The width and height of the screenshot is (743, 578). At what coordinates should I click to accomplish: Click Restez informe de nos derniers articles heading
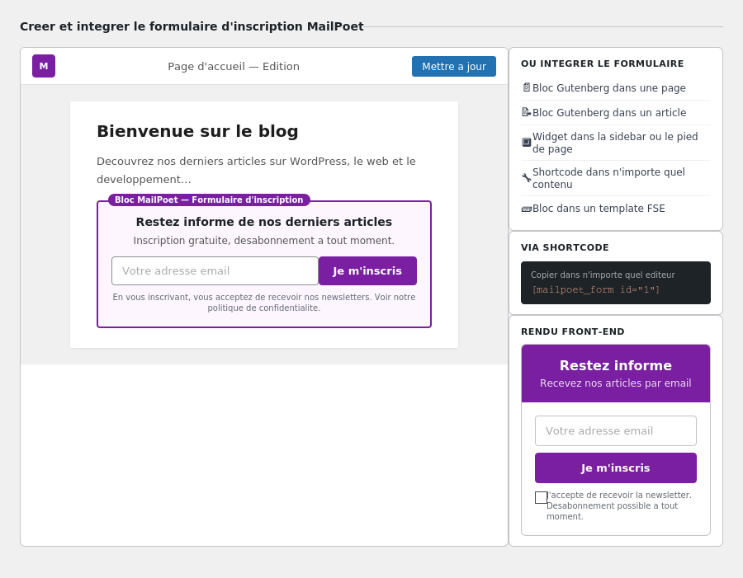tap(264, 222)
